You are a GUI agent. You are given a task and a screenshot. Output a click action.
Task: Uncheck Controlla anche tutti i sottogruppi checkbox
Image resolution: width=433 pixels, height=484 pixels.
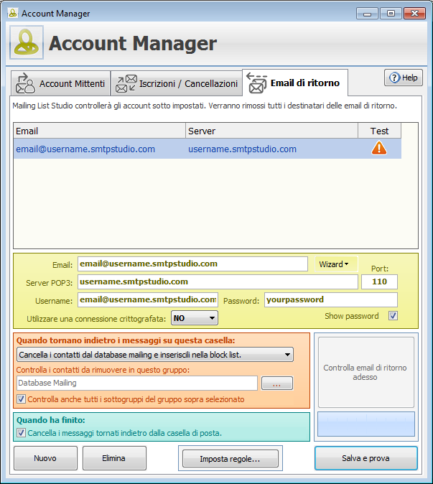coord(21,399)
